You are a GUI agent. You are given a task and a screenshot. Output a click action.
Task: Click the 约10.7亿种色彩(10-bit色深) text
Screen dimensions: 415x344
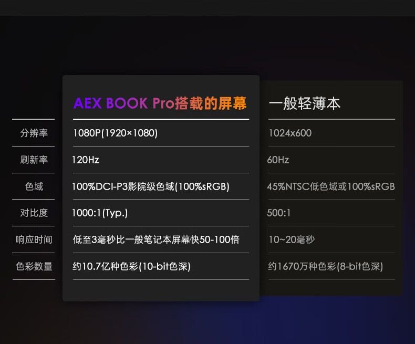click(x=131, y=266)
